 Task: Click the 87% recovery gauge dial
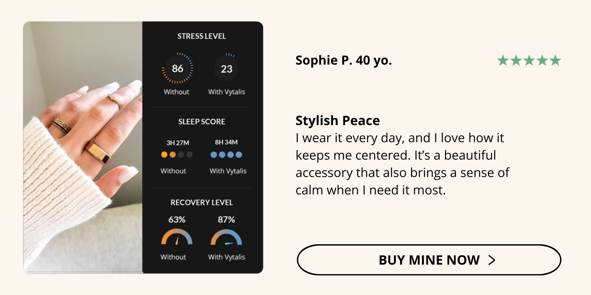point(226,237)
